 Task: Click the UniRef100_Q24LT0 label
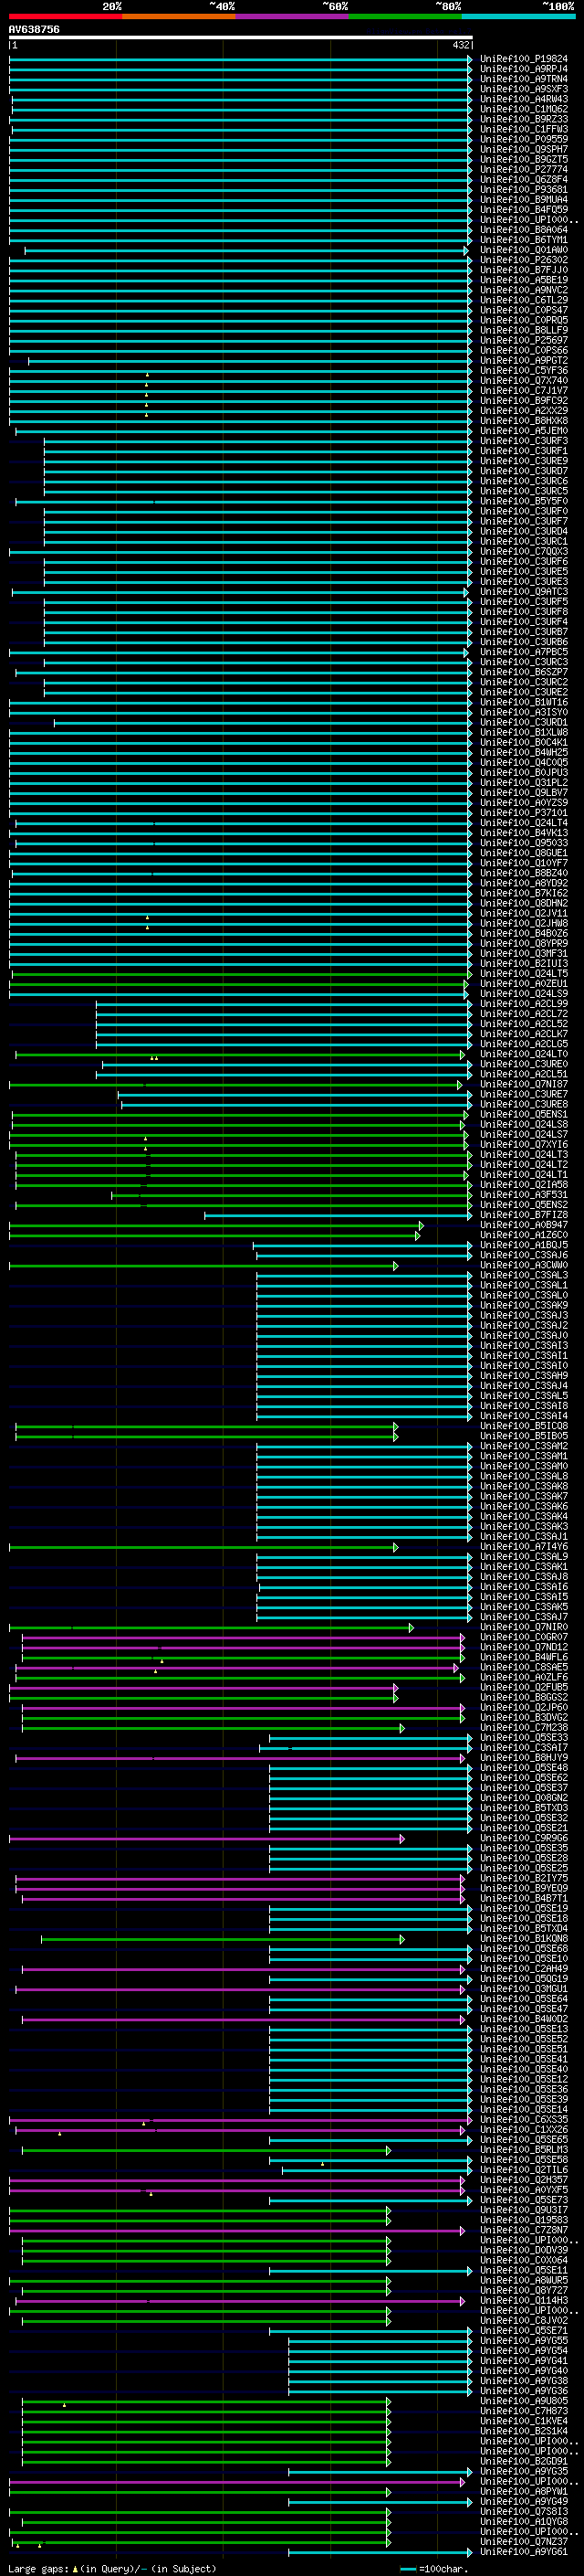point(524,1054)
